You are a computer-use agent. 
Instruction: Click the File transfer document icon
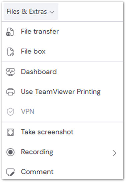pyautogui.click(x=10, y=32)
